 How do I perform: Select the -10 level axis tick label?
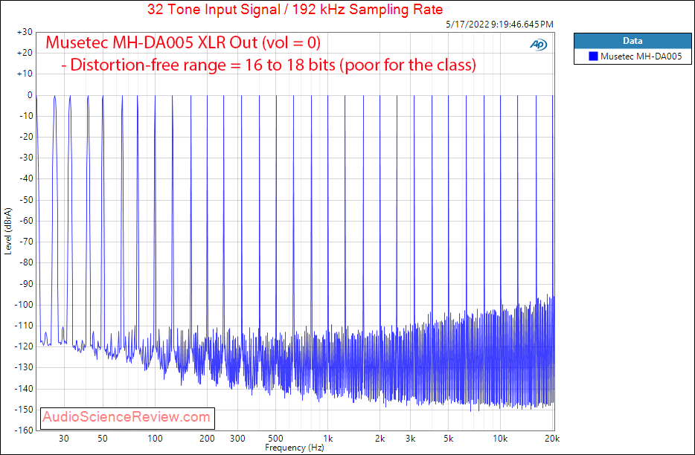pos(25,116)
